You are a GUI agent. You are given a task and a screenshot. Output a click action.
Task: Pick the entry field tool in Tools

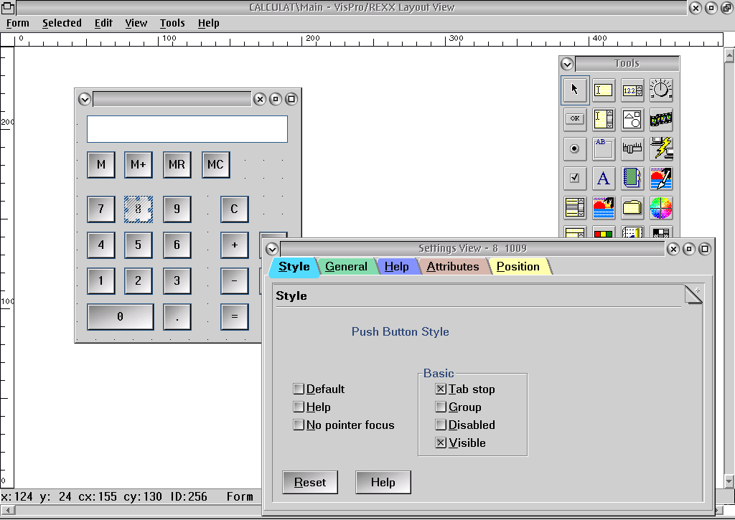(603, 90)
